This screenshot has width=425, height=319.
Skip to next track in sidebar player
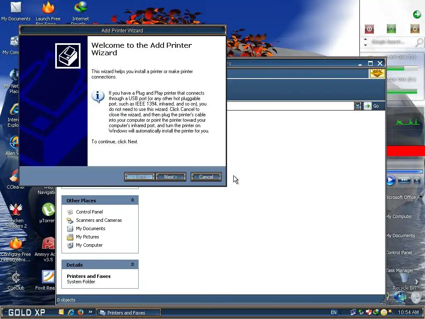tap(404, 180)
